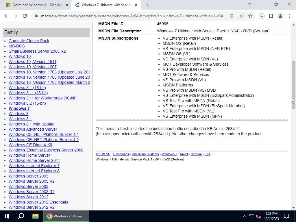Image resolution: width=296 pixels, height=222 pixels.
Task: Open the Compute Cluster Pack link
Action: [x=29, y=41]
